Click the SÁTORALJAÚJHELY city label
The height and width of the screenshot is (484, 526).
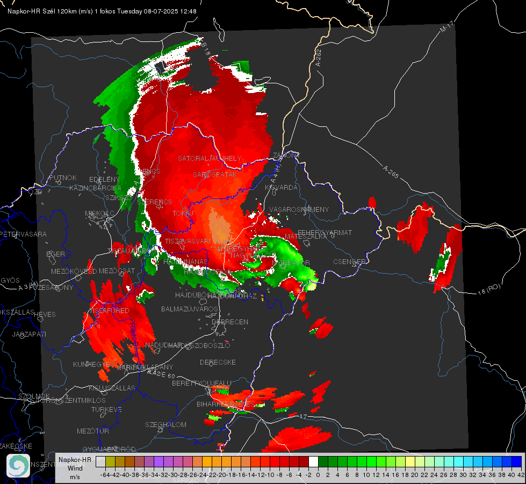click(210, 158)
